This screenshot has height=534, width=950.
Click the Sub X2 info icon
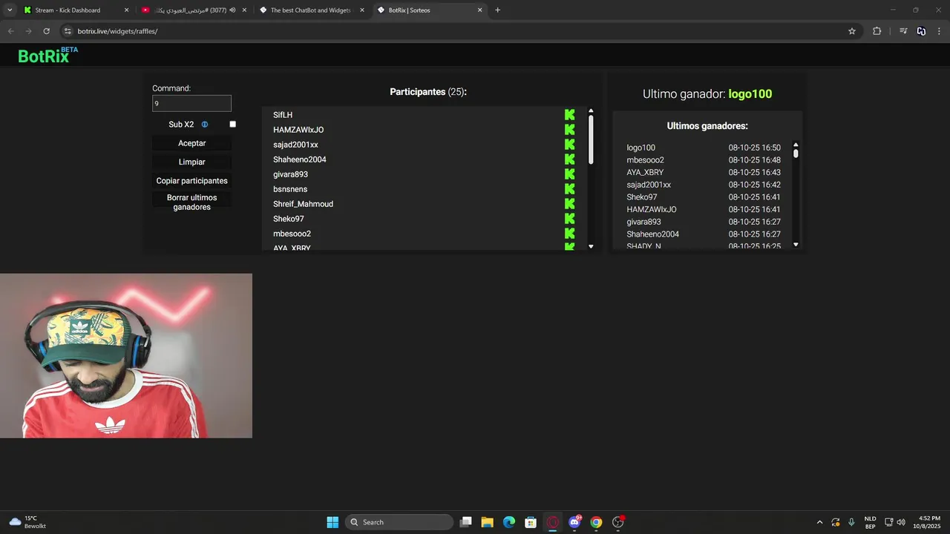click(205, 125)
